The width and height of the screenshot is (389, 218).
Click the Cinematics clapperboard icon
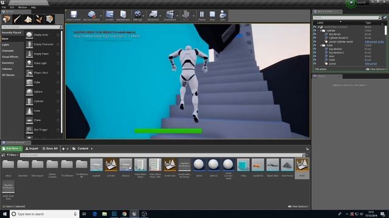tap(170, 16)
